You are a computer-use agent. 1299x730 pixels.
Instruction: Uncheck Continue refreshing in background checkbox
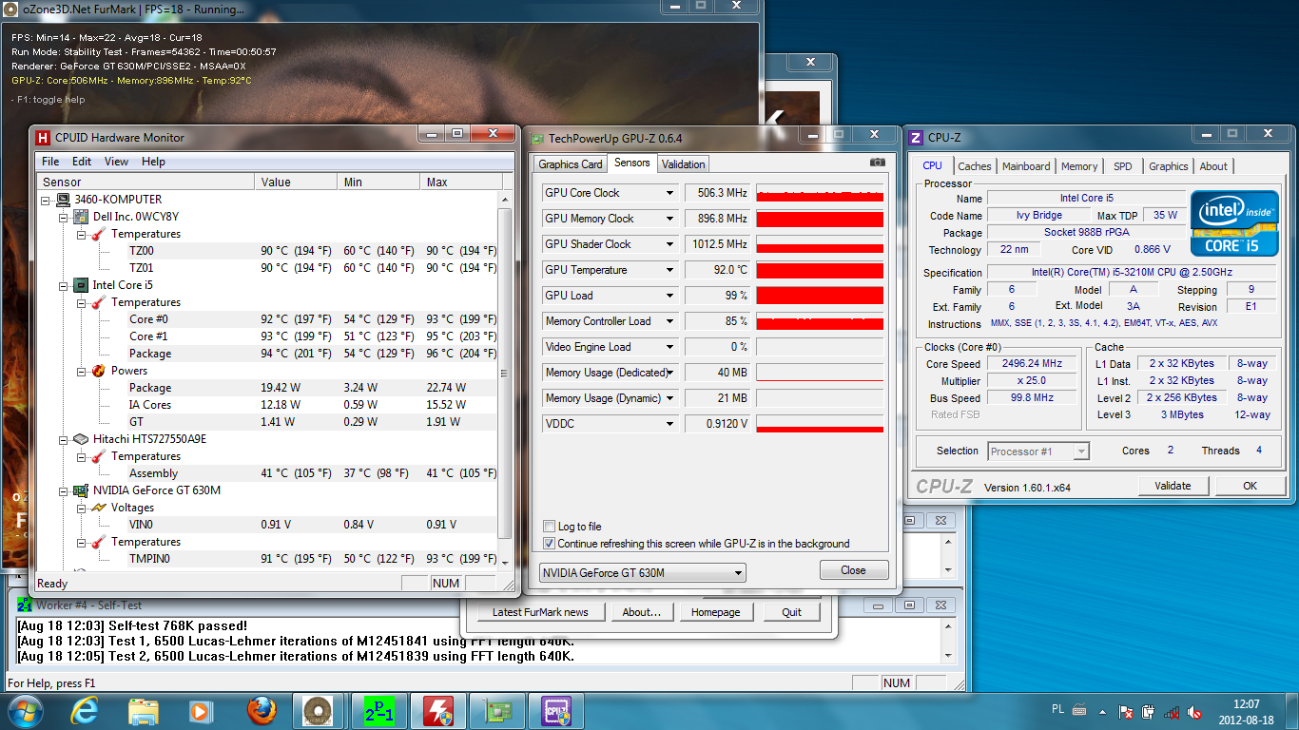pyautogui.click(x=549, y=544)
